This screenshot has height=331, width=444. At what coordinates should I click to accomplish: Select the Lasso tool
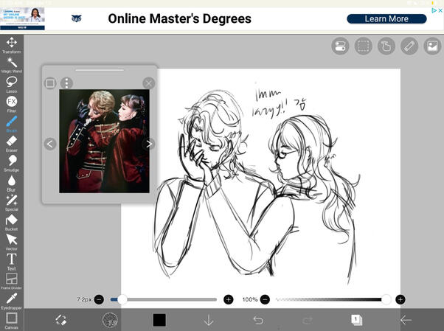12,83
